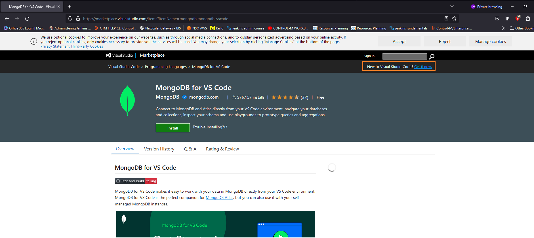
Task: Switch to the Version History tab
Action: tap(159, 149)
